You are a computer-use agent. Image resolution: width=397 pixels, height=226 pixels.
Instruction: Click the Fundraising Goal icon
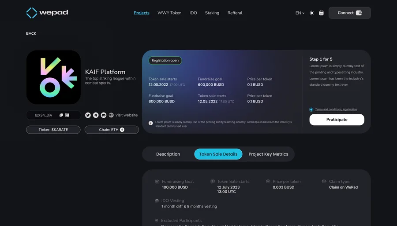[x=157, y=181]
